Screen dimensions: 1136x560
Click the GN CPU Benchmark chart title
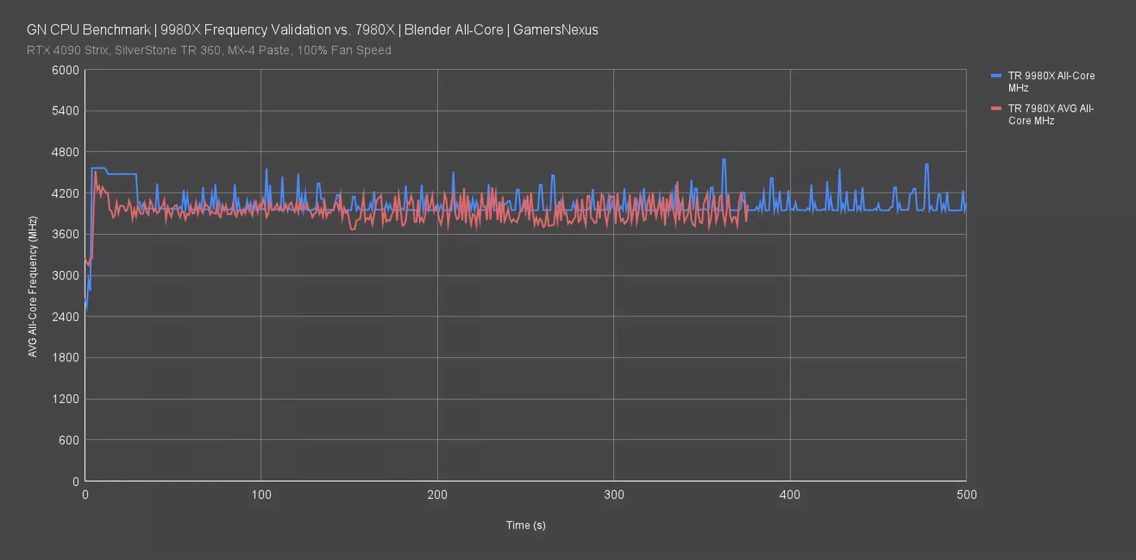312,30
